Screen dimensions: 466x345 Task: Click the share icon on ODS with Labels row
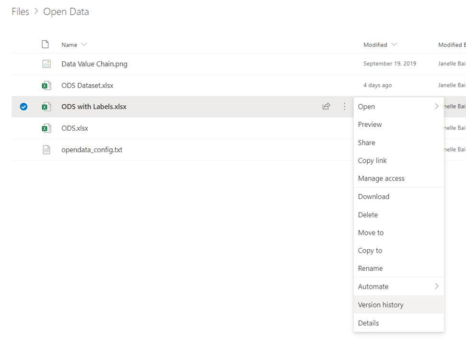[326, 106]
